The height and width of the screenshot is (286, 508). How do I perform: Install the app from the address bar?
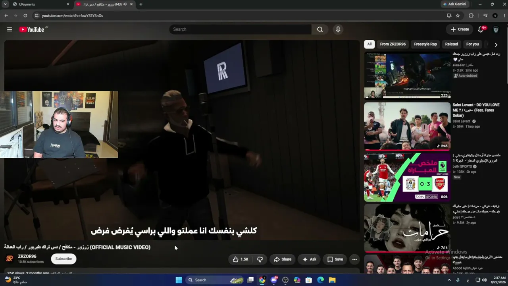(449, 15)
